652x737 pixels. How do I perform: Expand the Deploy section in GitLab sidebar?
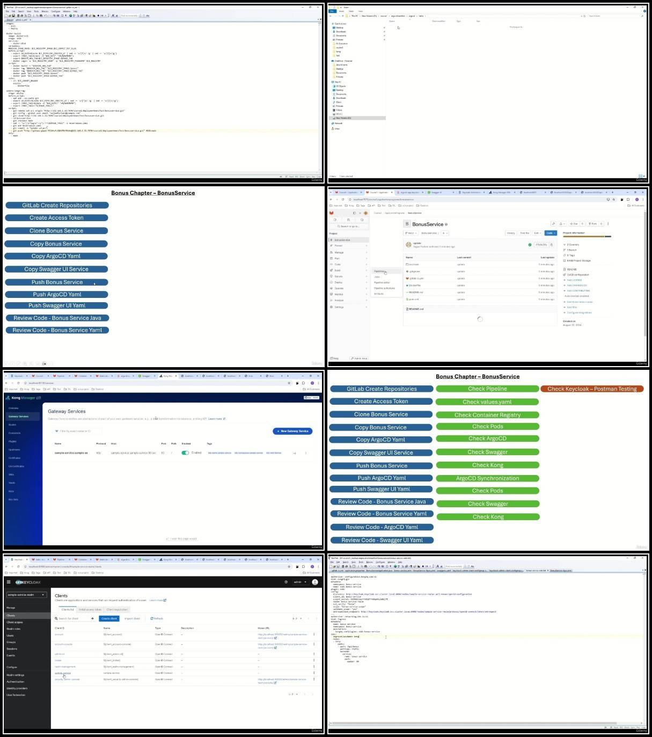pos(348,282)
